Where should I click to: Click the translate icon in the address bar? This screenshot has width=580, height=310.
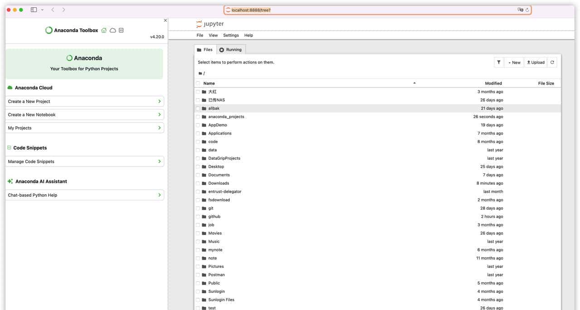click(520, 10)
